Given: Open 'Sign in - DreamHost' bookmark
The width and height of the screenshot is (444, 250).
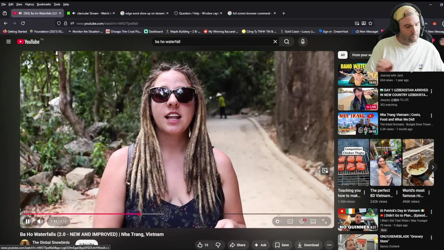Looking at the screenshot, I should (333, 31).
